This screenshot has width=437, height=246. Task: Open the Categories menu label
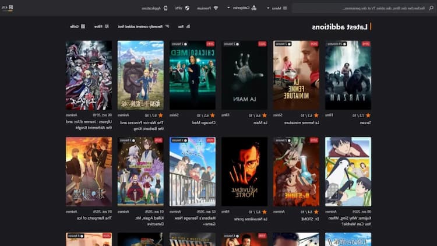coord(241,8)
